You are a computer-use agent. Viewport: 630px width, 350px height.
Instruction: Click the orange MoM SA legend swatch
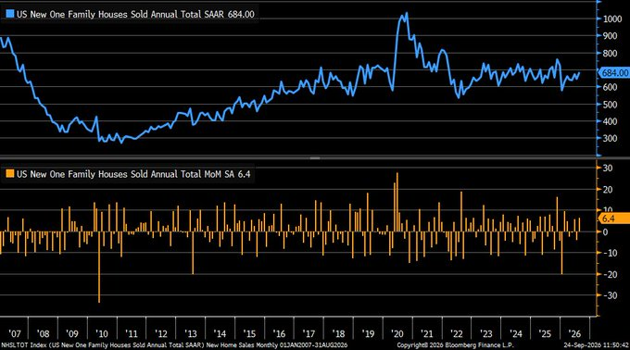(9, 173)
